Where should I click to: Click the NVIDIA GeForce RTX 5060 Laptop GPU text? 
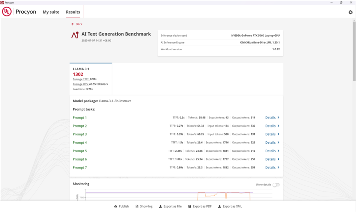click(x=256, y=36)
